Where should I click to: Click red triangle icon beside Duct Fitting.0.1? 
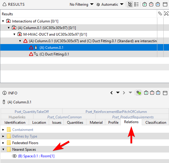31,54
